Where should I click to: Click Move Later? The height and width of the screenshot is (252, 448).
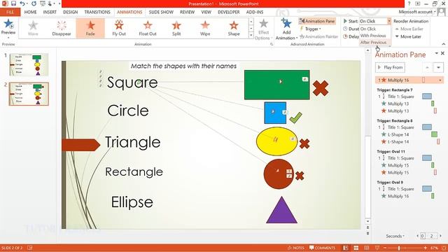(x=408, y=36)
